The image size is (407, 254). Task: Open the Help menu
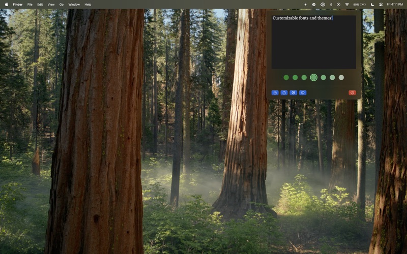pos(88,5)
